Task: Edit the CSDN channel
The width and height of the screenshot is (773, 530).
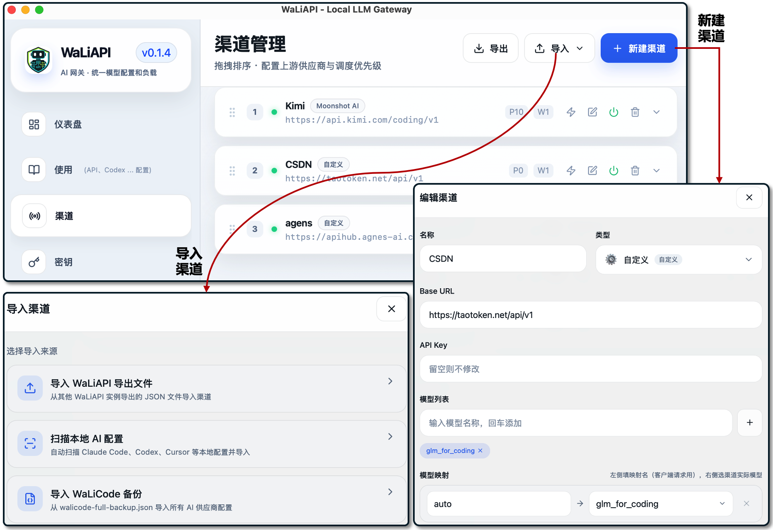Action: tap(592, 171)
